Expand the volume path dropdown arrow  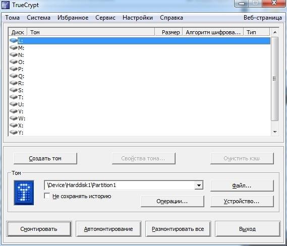tap(199, 186)
